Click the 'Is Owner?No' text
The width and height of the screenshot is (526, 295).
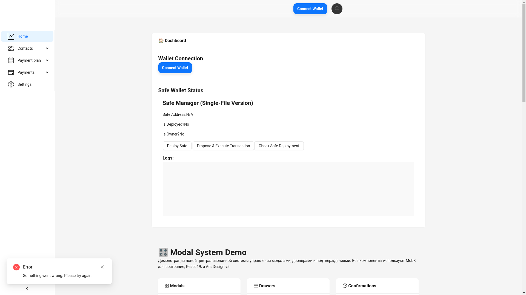click(x=173, y=134)
